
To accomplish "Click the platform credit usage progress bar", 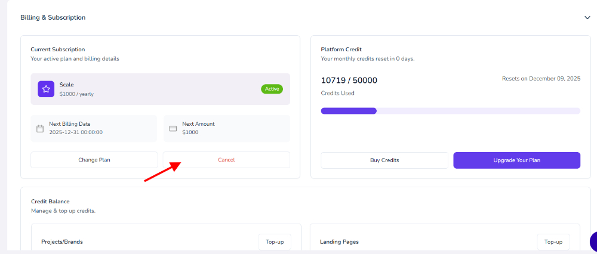I will [450, 111].
